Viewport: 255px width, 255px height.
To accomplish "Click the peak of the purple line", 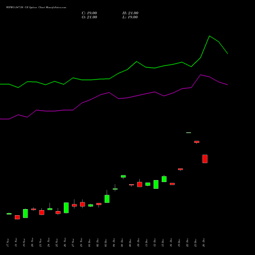I will 201,75.
